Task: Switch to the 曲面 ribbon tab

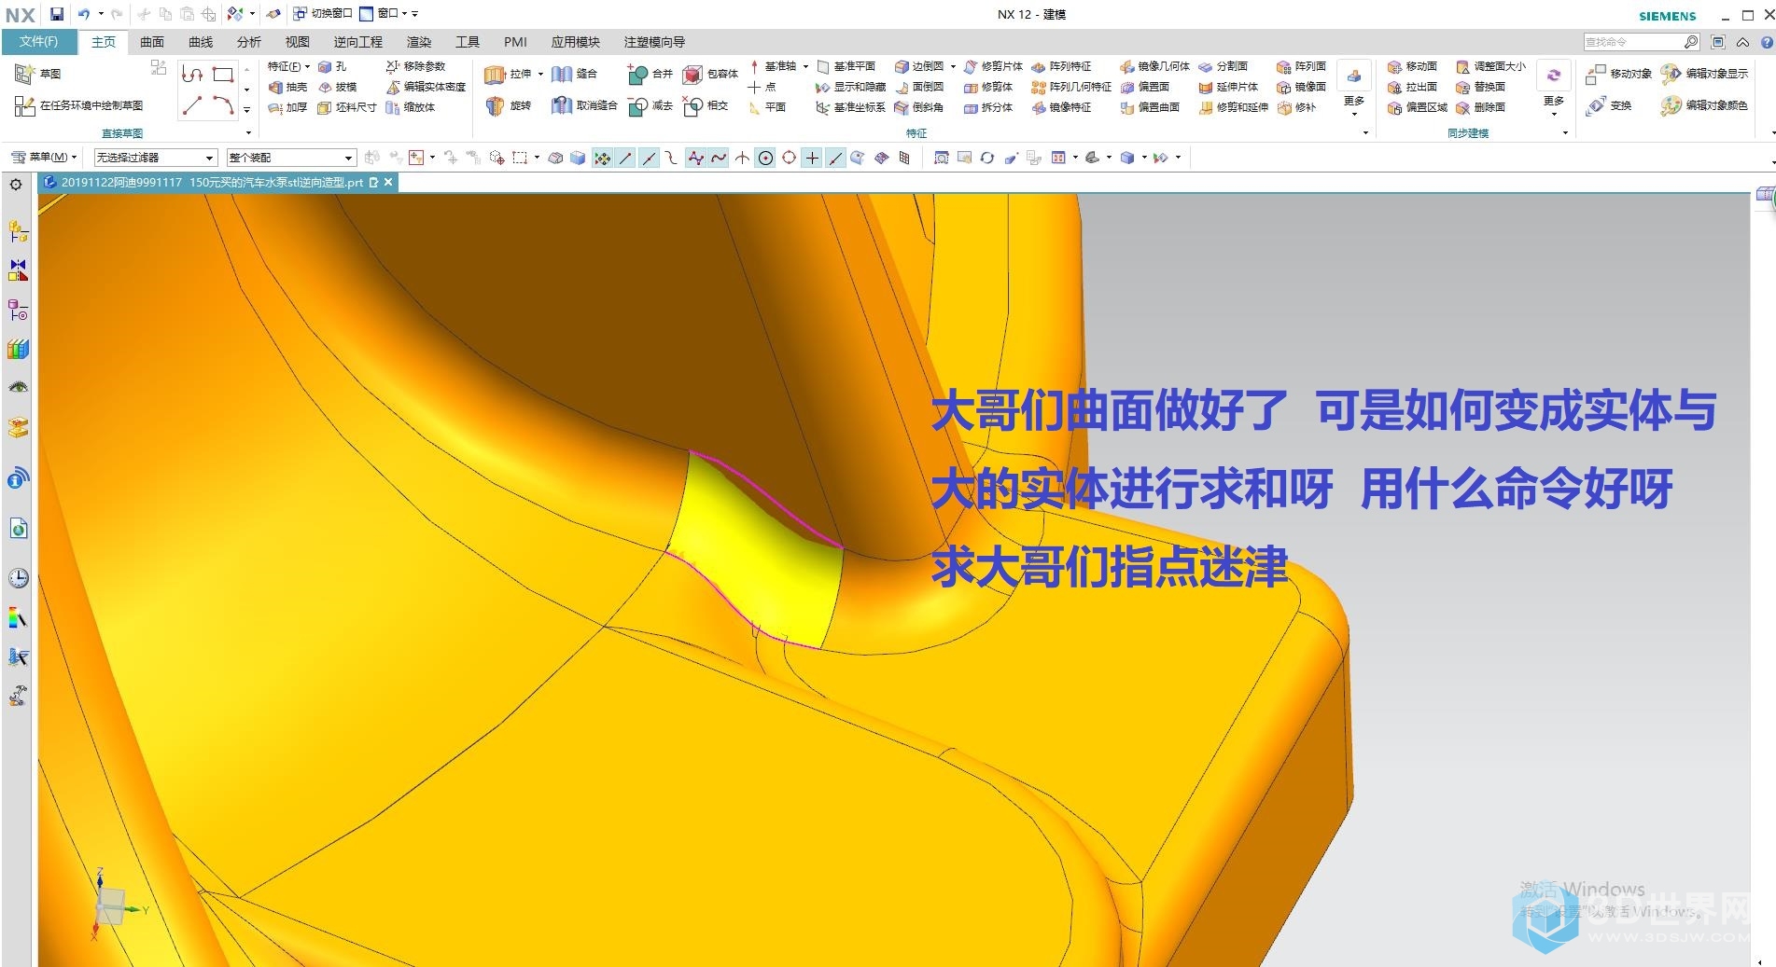Action: click(151, 42)
